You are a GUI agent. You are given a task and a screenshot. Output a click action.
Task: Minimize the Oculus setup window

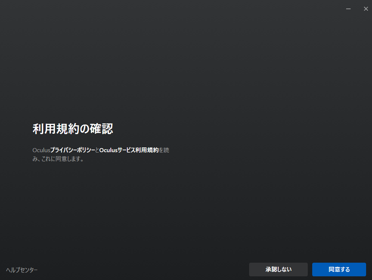348,9
